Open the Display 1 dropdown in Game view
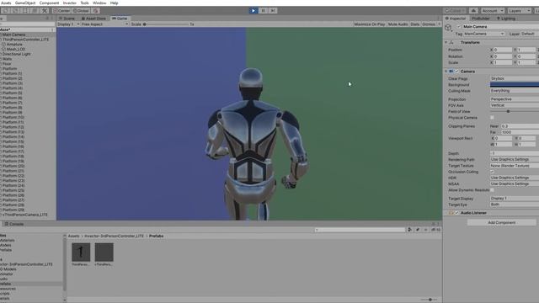Viewport: 539px width, 303px height. coord(68,24)
